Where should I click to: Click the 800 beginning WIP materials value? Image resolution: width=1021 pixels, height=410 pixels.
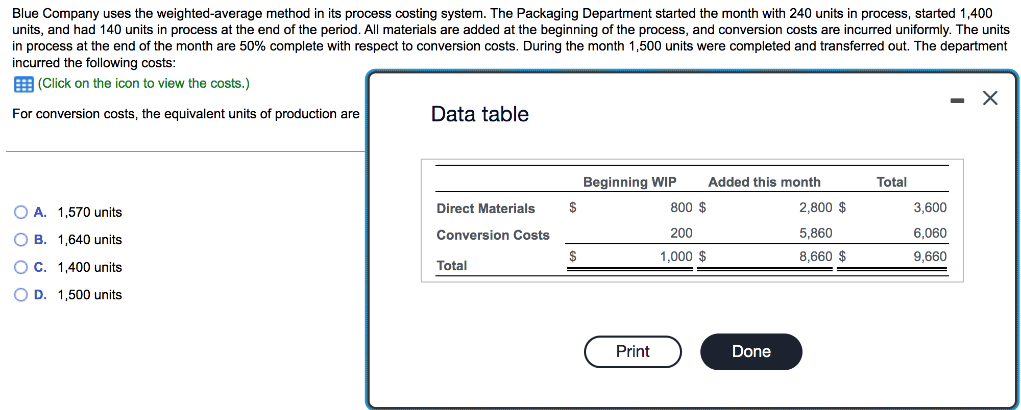pyautogui.click(x=682, y=208)
